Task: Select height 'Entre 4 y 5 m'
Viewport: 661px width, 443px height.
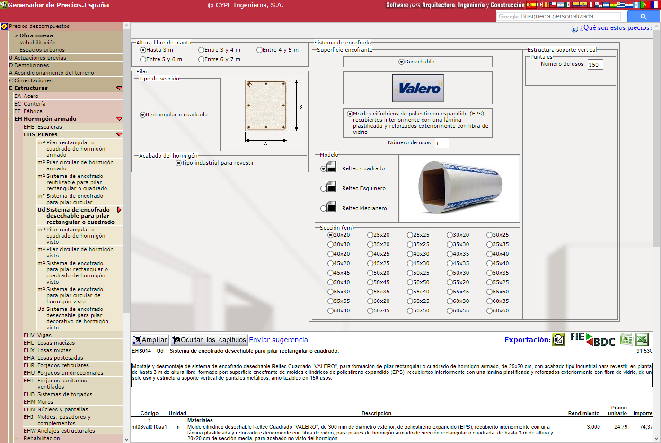Action: tap(259, 50)
